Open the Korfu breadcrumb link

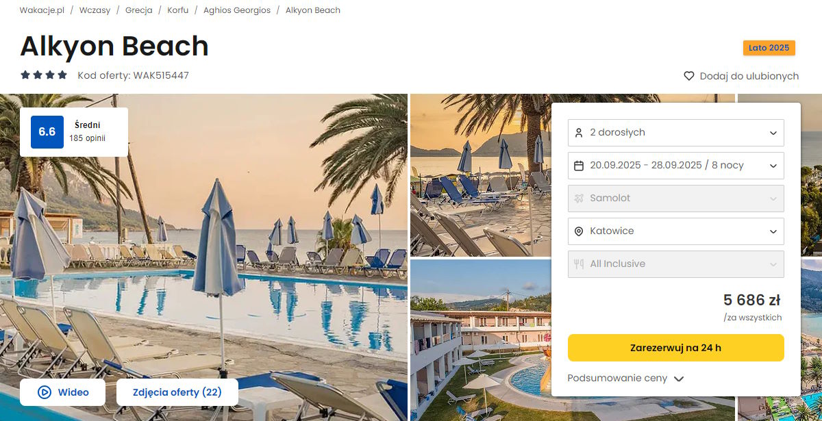(178, 10)
